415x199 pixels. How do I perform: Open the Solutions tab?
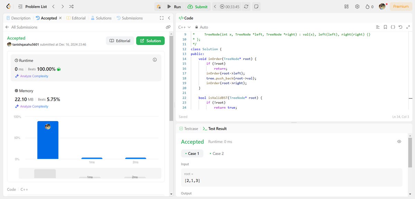pyautogui.click(x=101, y=18)
